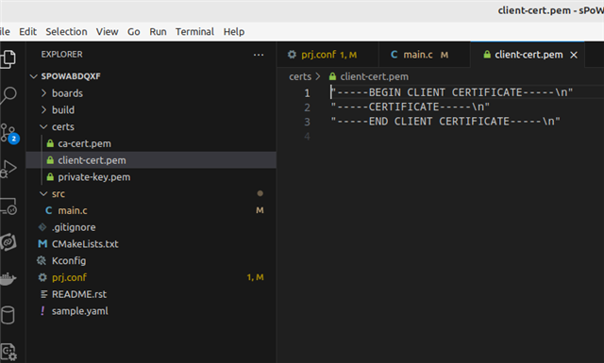Click client-cert.pem in the breadcrumb path
The width and height of the screenshot is (604, 363).
point(374,76)
